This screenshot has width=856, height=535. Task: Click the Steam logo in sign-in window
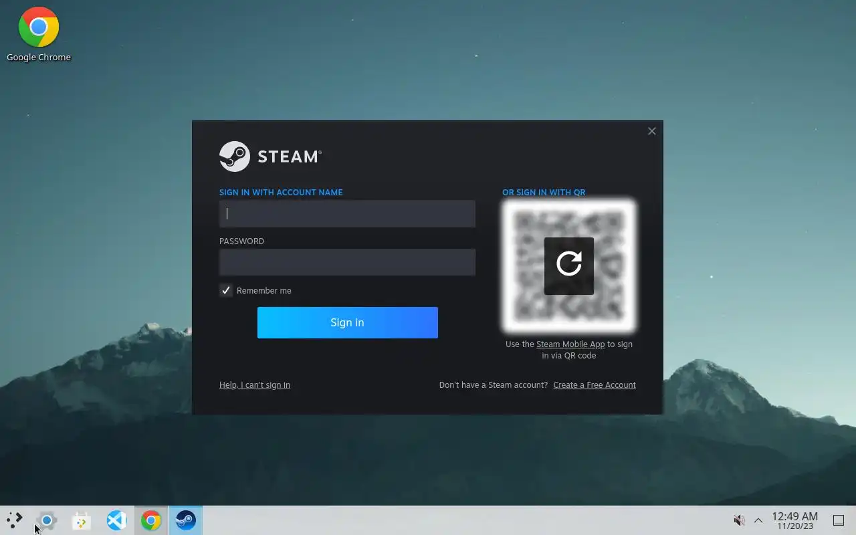tap(270, 156)
